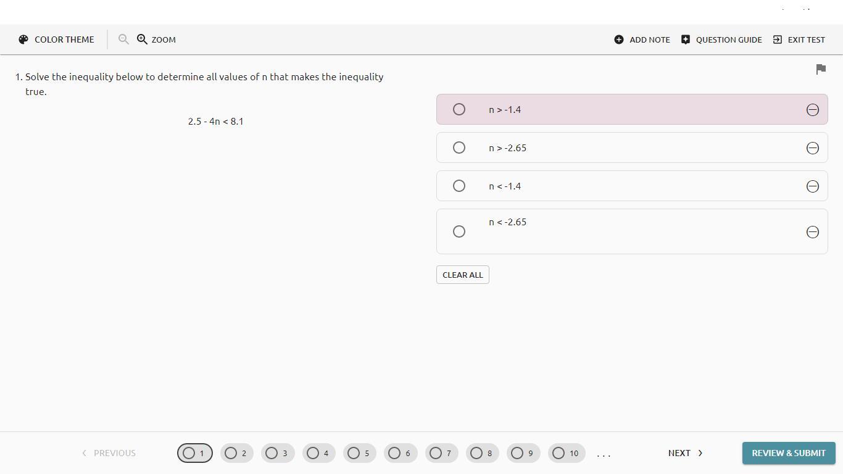
Task: Show more question numbers via ellipsis
Action: [x=604, y=454]
